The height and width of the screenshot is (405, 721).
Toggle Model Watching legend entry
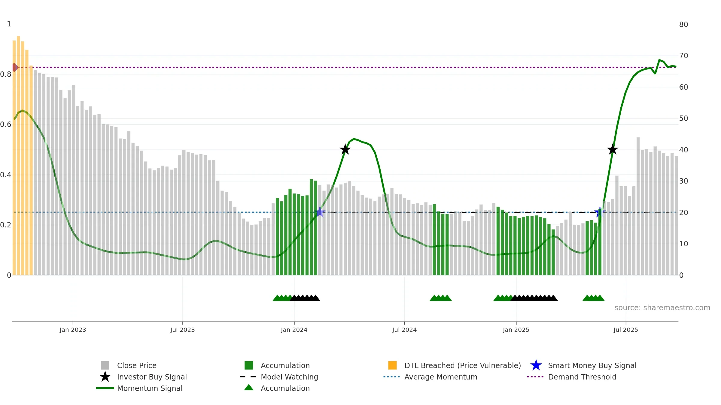pos(279,377)
